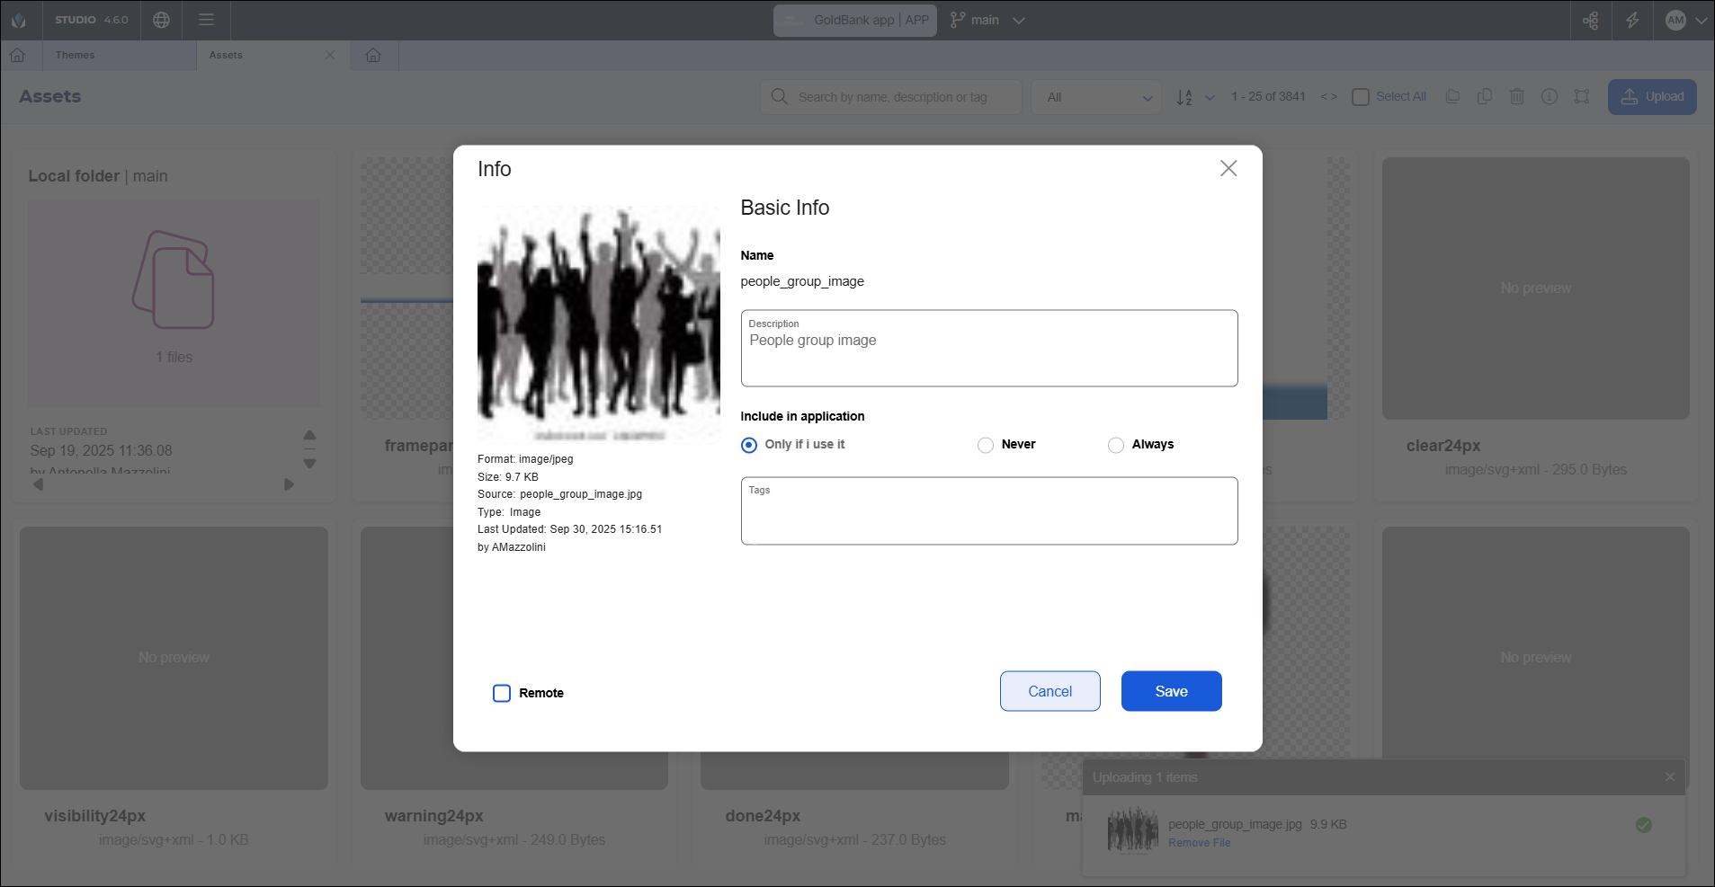Open the 'main' branch dropdown
Screen dimensions: 1715x887
click(x=987, y=20)
